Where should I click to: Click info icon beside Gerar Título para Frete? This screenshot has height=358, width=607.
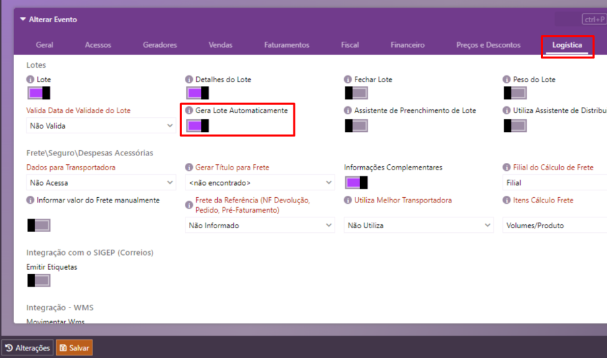click(189, 167)
